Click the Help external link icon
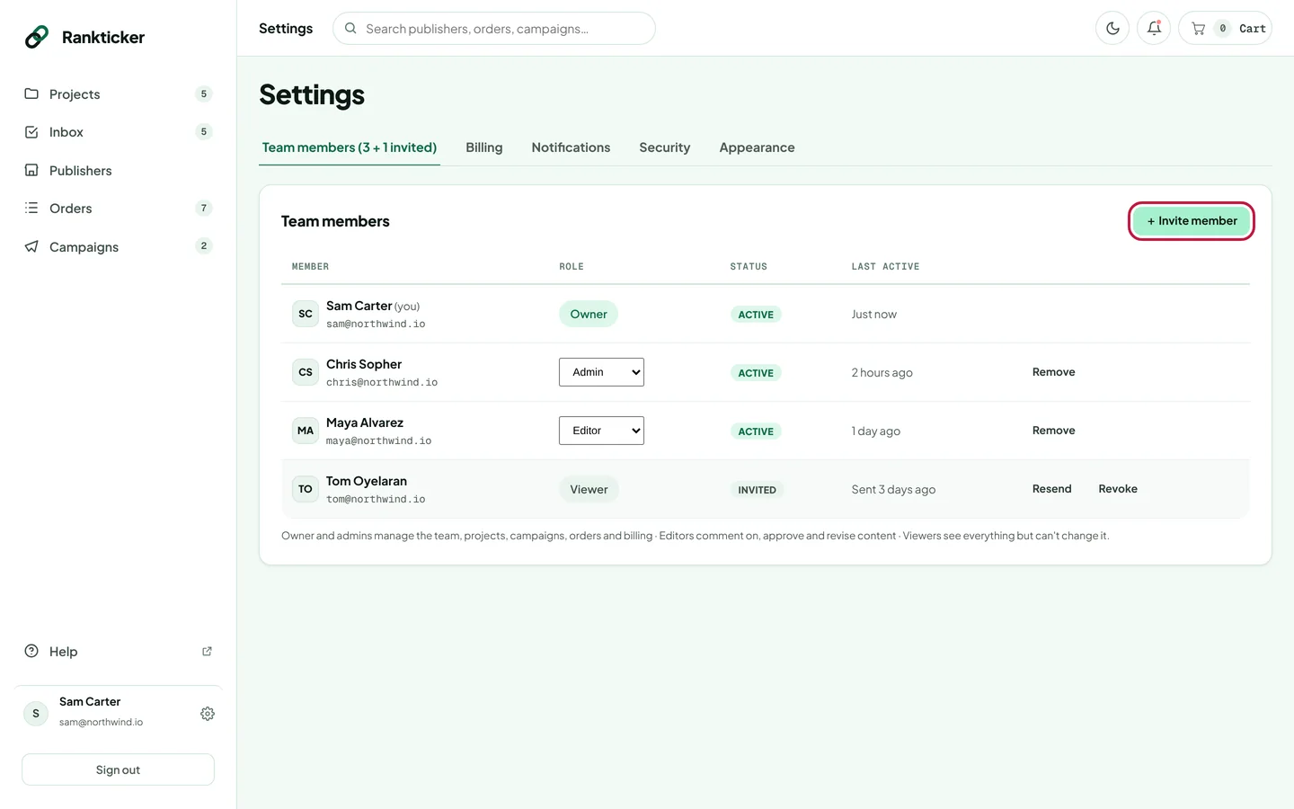The height and width of the screenshot is (809, 1294). (x=207, y=652)
